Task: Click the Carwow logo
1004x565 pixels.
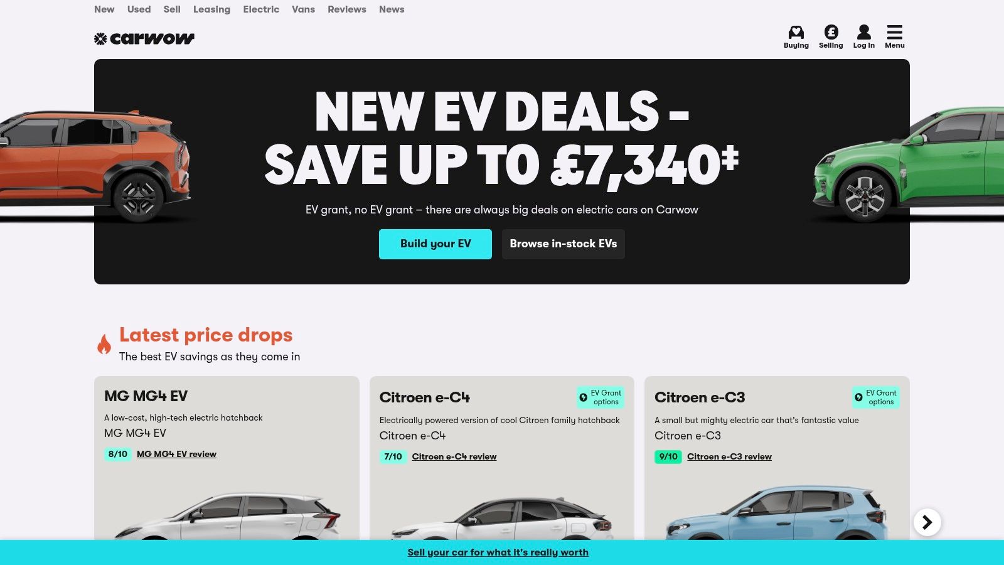Action: (x=144, y=39)
